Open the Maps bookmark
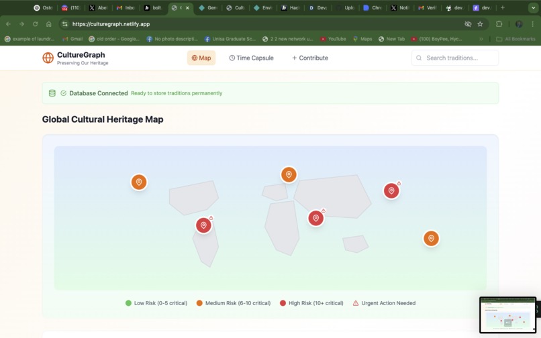The image size is (541, 338). pyautogui.click(x=362, y=39)
